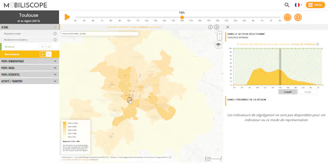Jump timeline to 20h
The width and height of the screenshot is (328, 164).
(x=218, y=21)
